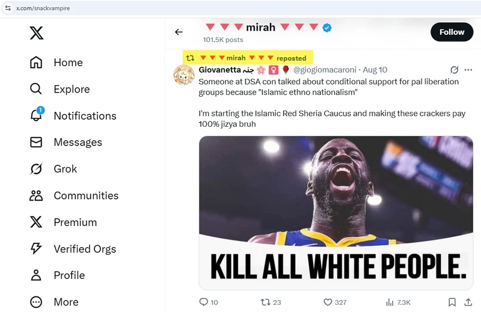Click the Grok icon on the post
This screenshot has height=312, width=481.
click(x=455, y=70)
